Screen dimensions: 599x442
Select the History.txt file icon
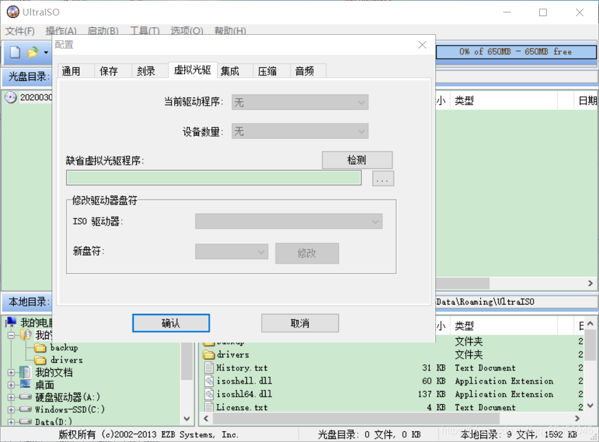[209, 368]
